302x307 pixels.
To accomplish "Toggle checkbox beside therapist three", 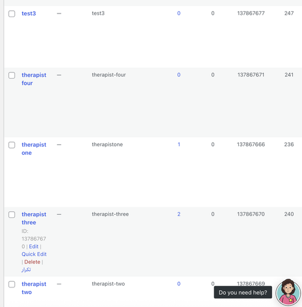I will 12,214.
